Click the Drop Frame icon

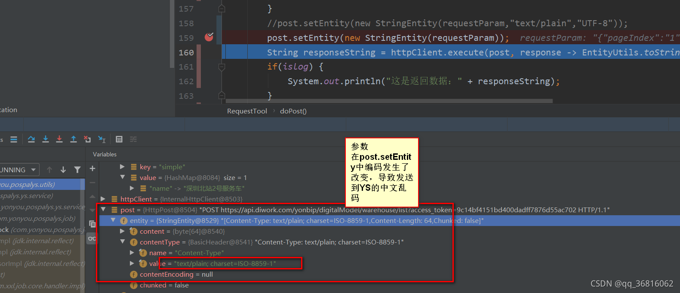87,139
